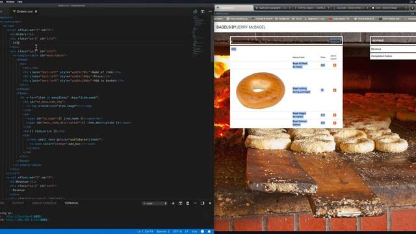Switch to the OUTPUT panel tab
This screenshot has width=416, height=234.
point(18,203)
